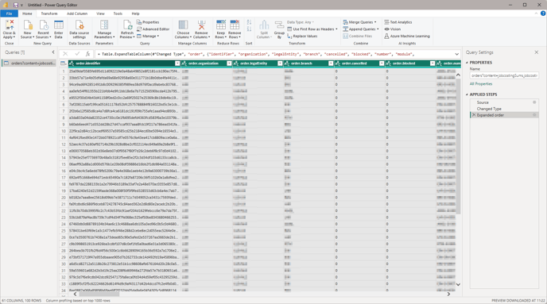The width and height of the screenshot is (547, 304).
Task: Click save icon in title bar
Action: (x=15, y=5)
